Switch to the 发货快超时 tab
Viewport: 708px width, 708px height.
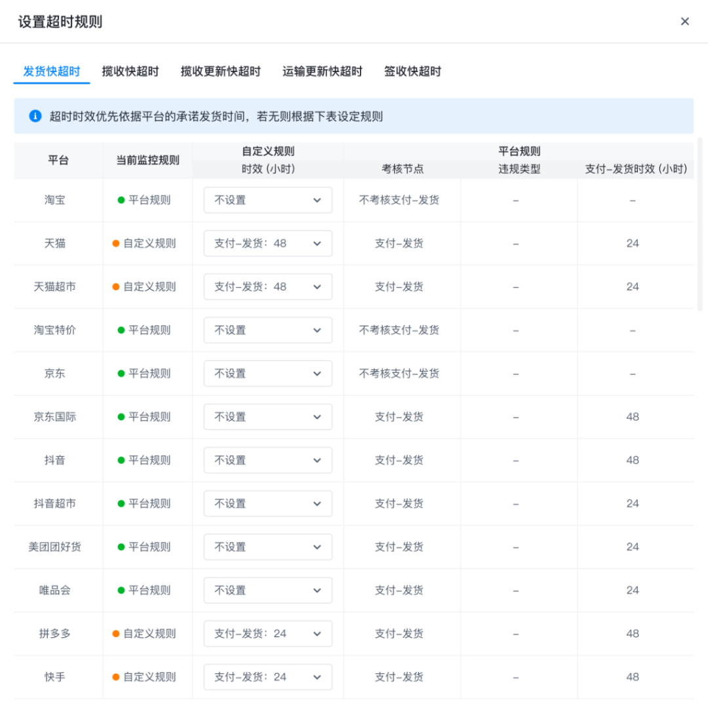pos(52,71)
